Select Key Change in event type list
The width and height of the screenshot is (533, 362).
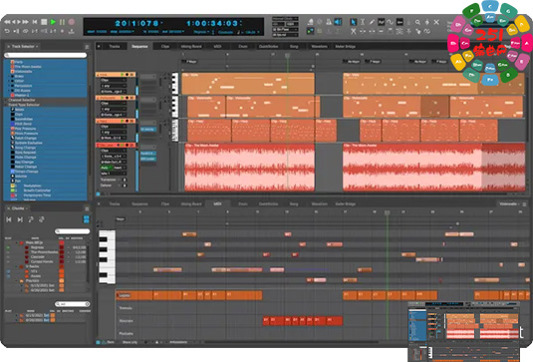click(x=24, y=162)
